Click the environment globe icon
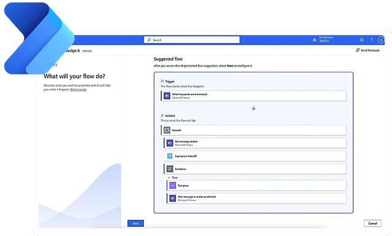This screenshot has height=236, width=392. (314, 40)
